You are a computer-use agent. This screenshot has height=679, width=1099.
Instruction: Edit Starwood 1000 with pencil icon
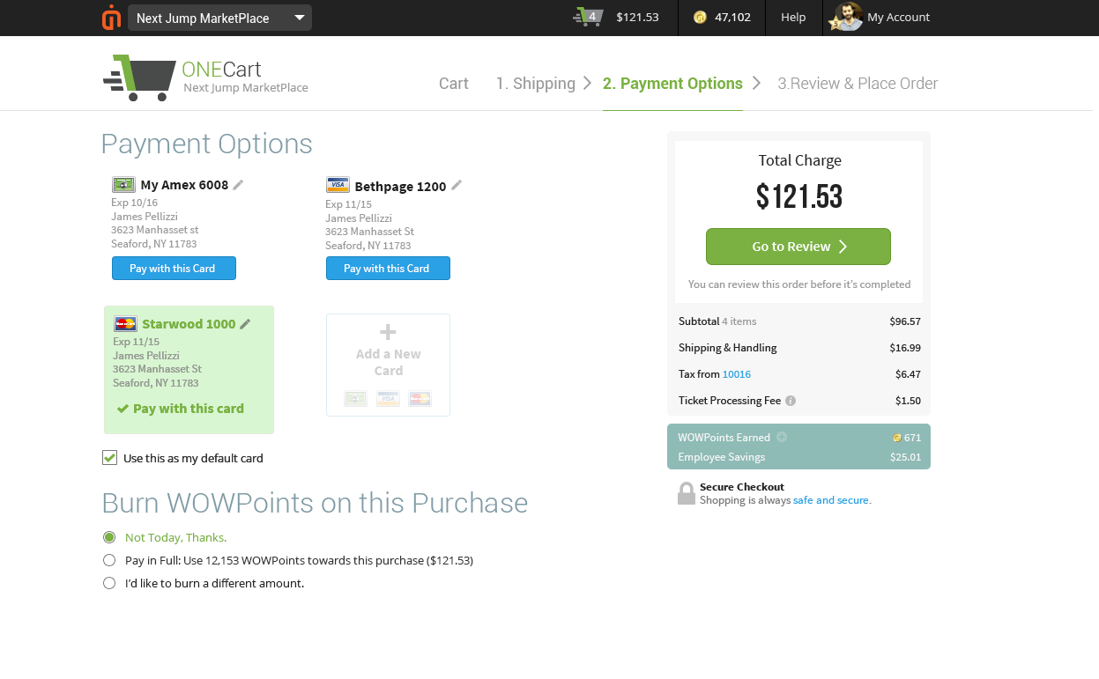tap(245, 324)
